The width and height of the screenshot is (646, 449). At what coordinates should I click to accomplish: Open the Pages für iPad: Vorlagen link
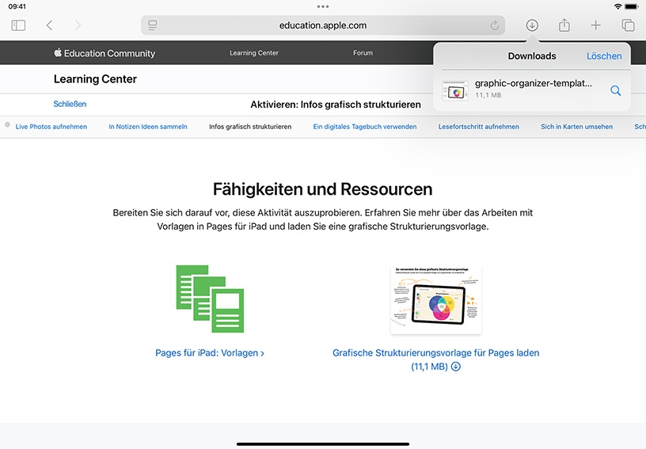(210, 353)
